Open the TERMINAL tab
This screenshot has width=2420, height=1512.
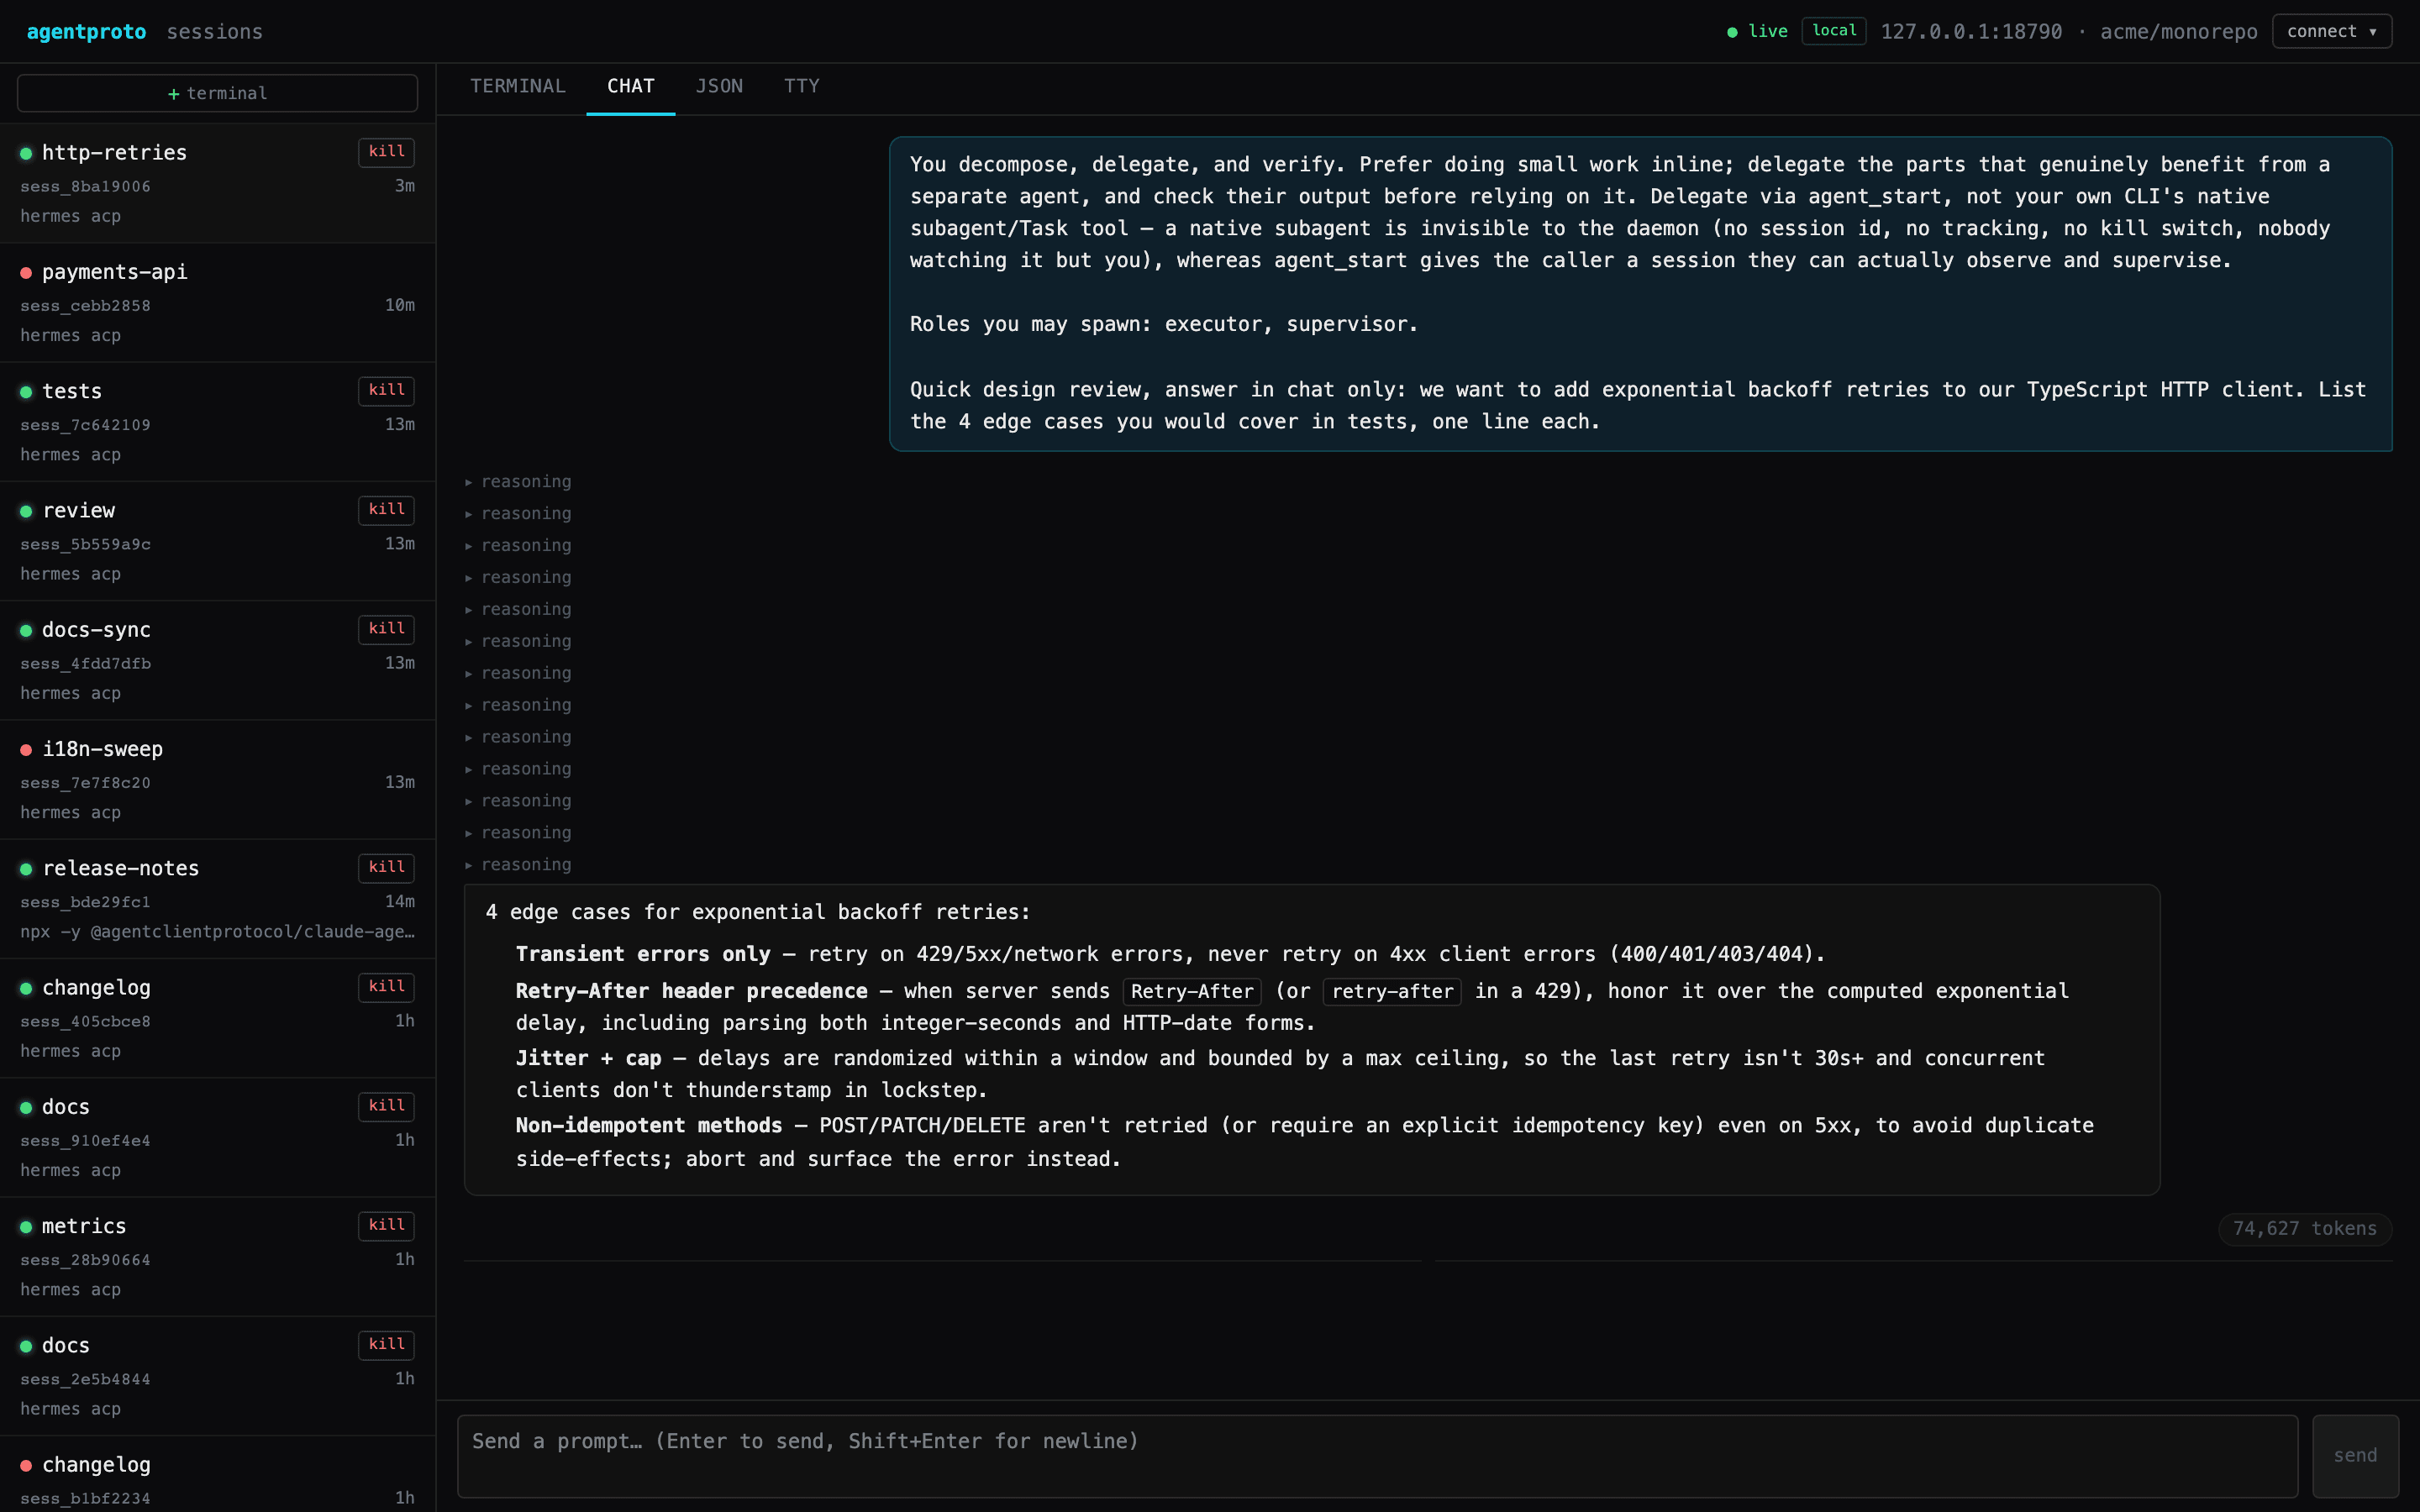pos(517,86)
